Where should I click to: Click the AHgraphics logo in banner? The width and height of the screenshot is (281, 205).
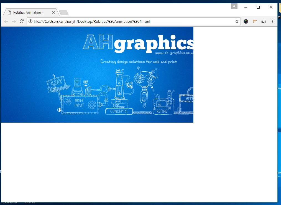(x=138, y=44)
